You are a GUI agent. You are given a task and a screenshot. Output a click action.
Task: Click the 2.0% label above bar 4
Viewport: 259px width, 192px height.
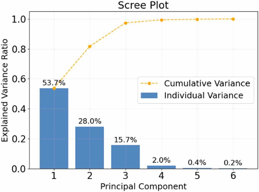tap(161, 160)
